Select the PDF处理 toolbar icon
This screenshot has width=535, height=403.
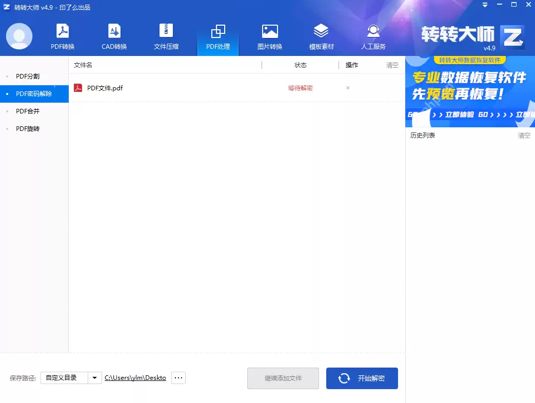pos(218,36)
